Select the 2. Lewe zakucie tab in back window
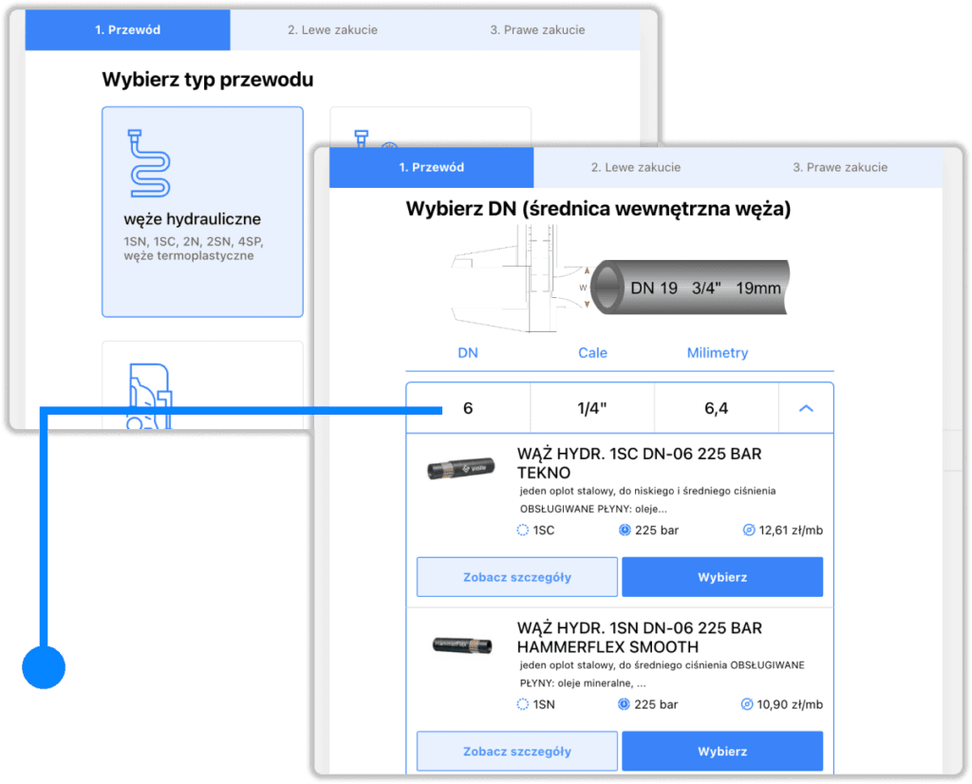This screenshot has width=972, height=784. 332,30
